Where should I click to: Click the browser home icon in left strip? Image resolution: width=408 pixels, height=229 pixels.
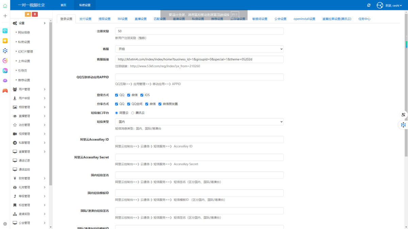click(5, 6)
